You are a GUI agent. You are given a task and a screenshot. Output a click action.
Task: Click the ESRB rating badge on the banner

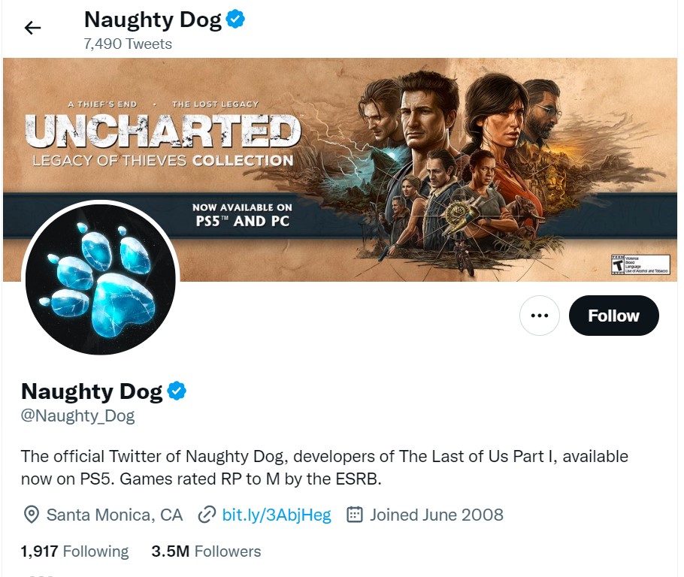[x=640, y=264]
